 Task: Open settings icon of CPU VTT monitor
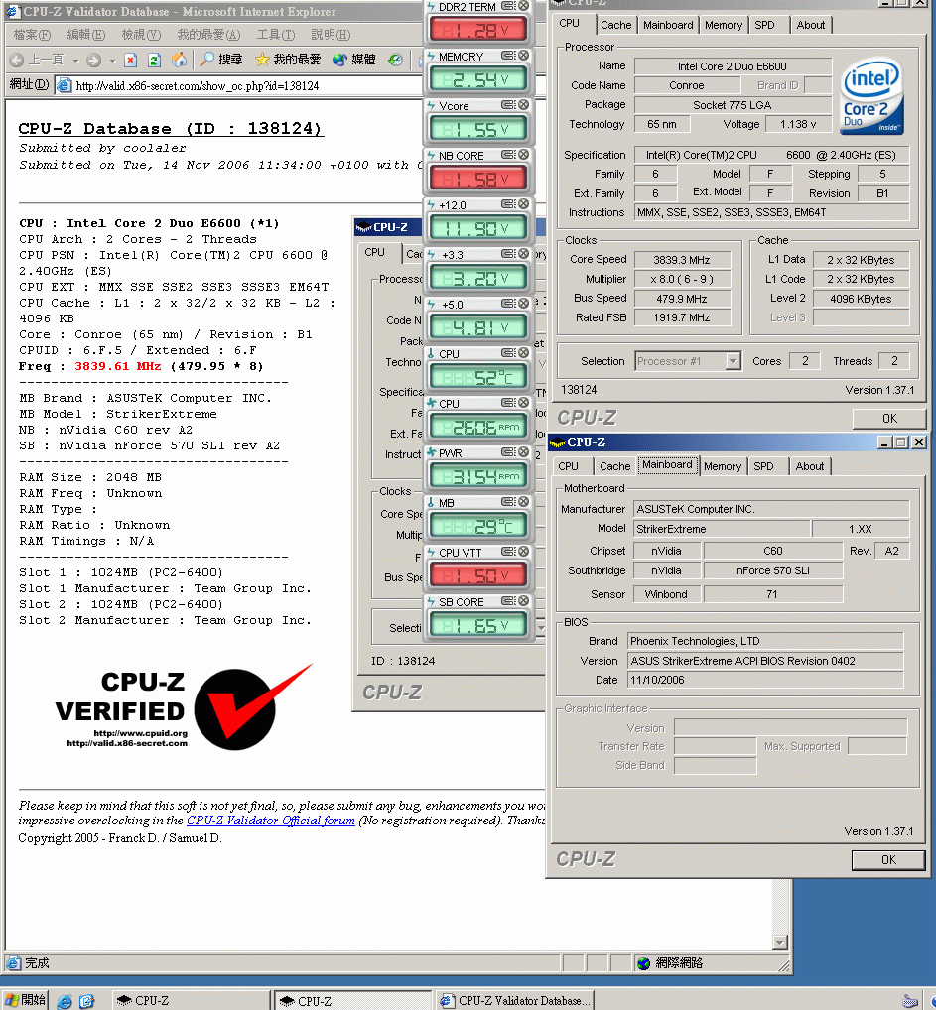click(508, 552)
